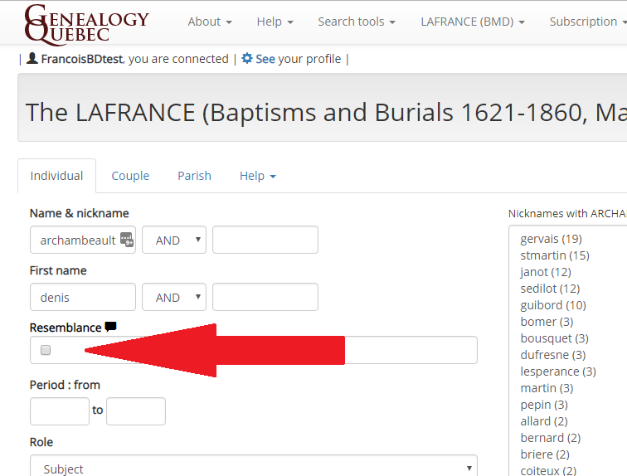Click the autofill icon inside the archambeault field

127,240
